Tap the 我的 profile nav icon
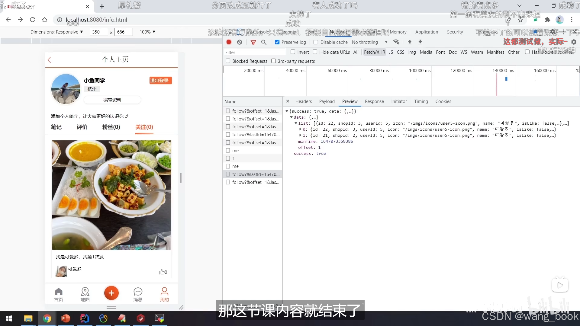 [x=164, y=294]
